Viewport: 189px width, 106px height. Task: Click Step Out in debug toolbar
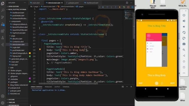[x=115, y=7]
